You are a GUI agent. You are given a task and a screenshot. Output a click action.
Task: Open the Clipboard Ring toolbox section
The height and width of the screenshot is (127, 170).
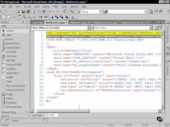click(12, 112)
